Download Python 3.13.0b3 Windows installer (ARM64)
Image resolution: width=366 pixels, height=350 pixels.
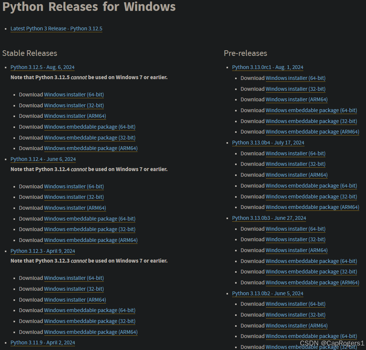297,250
